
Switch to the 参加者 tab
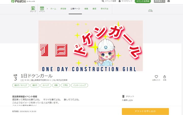[x=63, y=9]
